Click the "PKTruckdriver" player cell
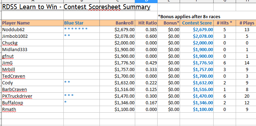256x126 pixels. click(33, 96)
